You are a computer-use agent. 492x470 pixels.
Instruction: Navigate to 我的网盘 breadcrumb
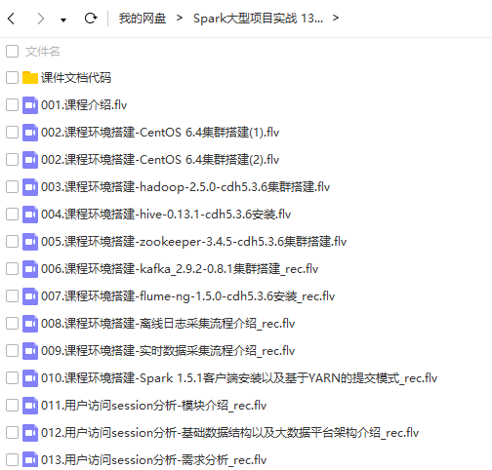[143, 19]
